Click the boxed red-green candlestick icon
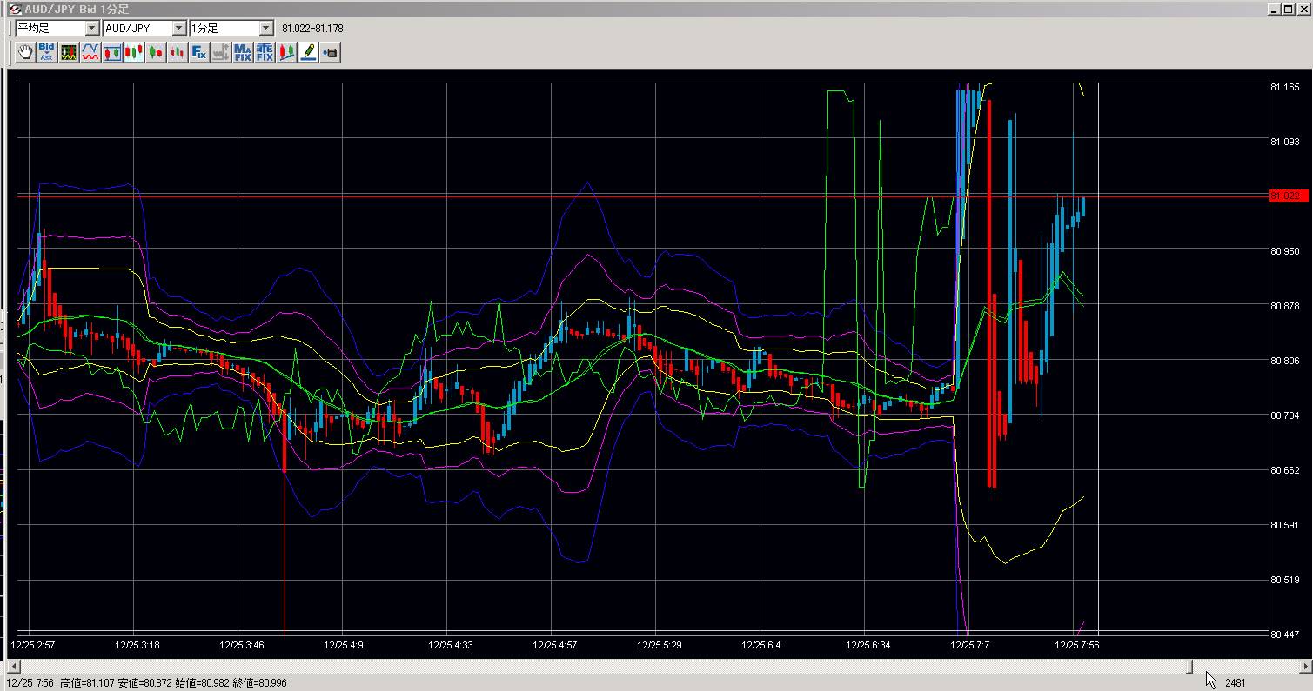This screenshot has width=1313, height=691. 112,52
